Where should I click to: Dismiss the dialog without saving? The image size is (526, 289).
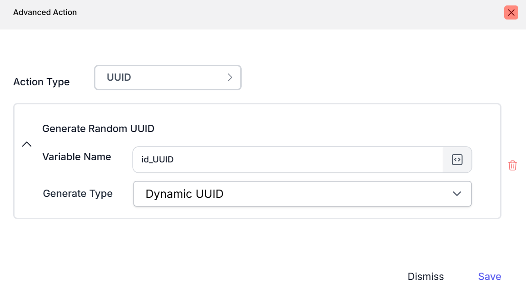pos(426,277)
